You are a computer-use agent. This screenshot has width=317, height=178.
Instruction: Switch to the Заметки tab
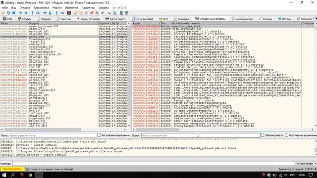click(x=64, y=19)
